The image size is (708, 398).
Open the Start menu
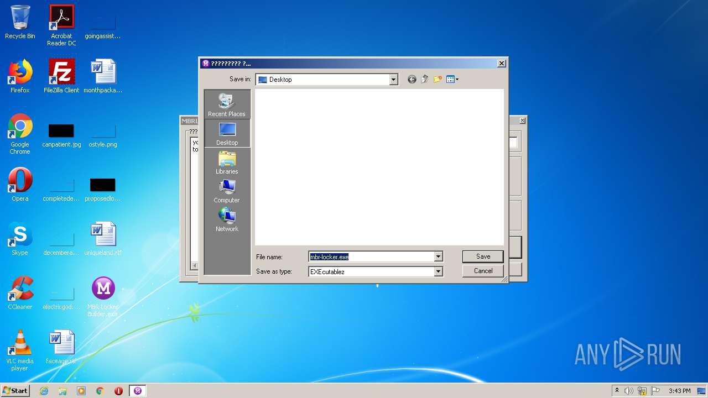pos(15,391)
